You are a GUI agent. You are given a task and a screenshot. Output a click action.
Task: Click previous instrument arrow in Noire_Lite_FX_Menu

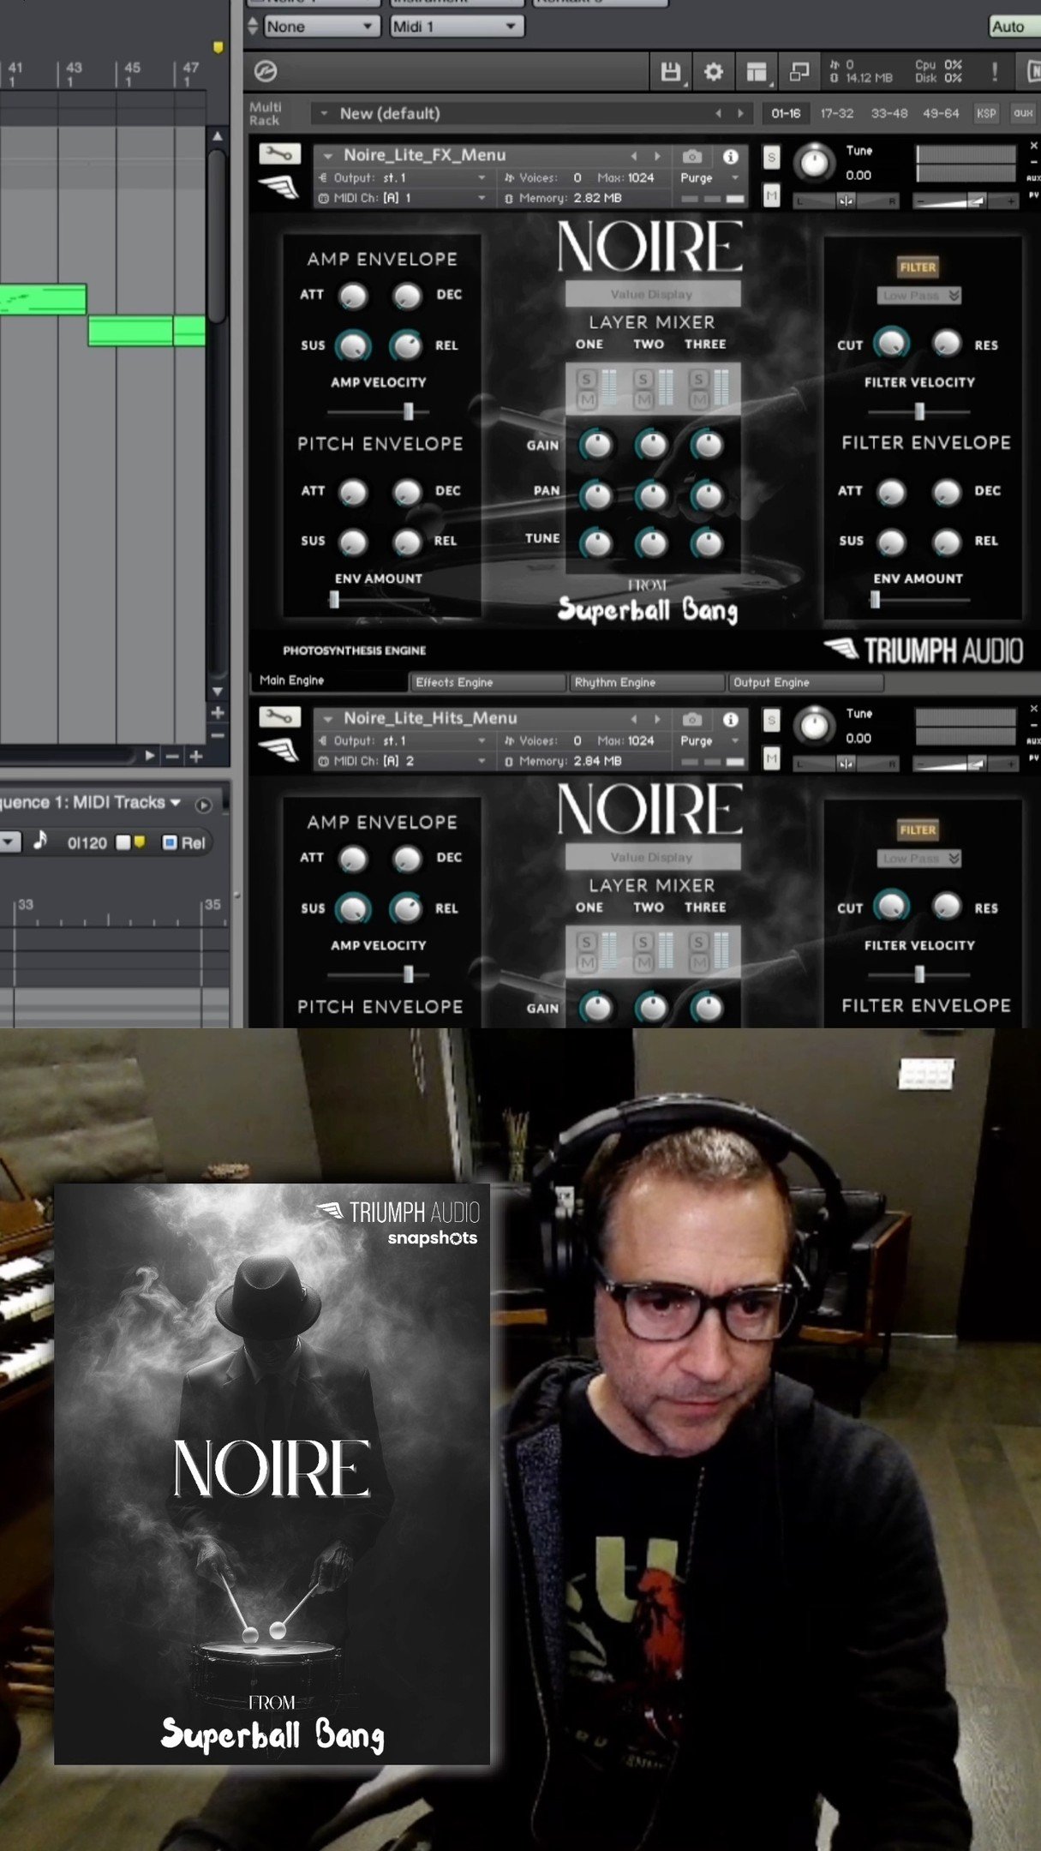coord(634,156)
